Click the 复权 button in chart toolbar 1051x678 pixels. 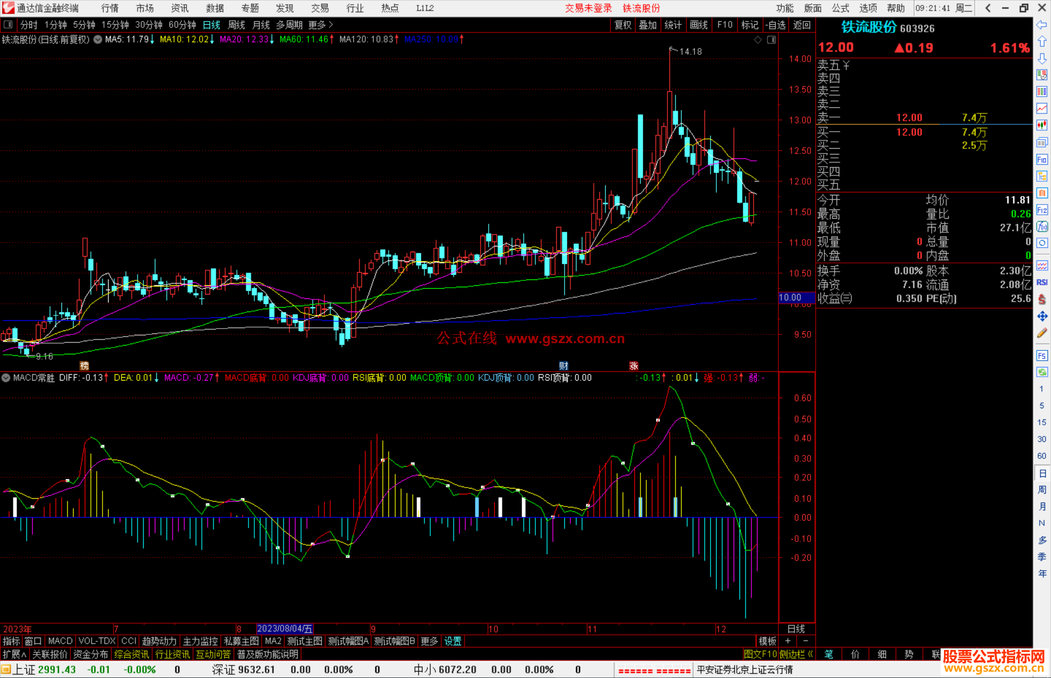click(x=622, y=25)
